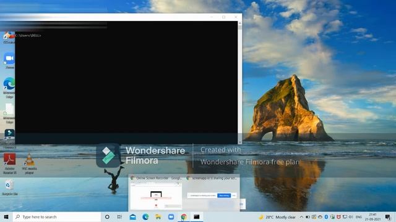Launch Mail from the taskbar
This screenshot has width=396, height=222.
pos(132,216)
